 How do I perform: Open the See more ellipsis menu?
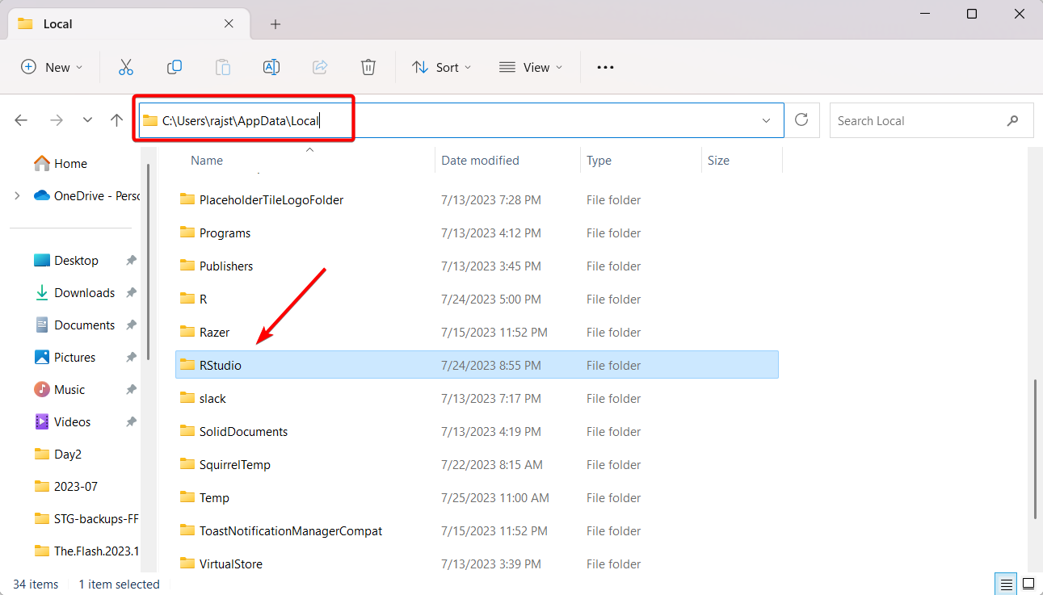click(x=605, y=68)
